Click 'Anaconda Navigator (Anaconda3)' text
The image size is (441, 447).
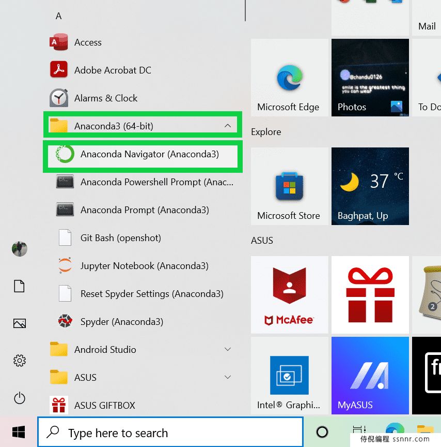pyautogui.click(x=150, y=154)
